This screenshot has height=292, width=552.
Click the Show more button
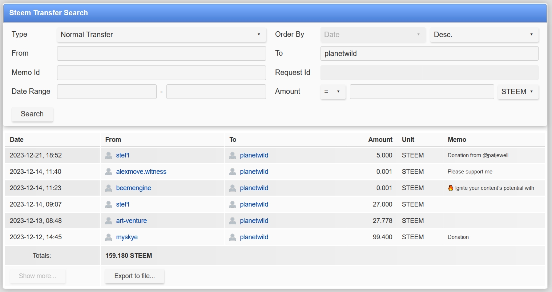click(37, 276)
